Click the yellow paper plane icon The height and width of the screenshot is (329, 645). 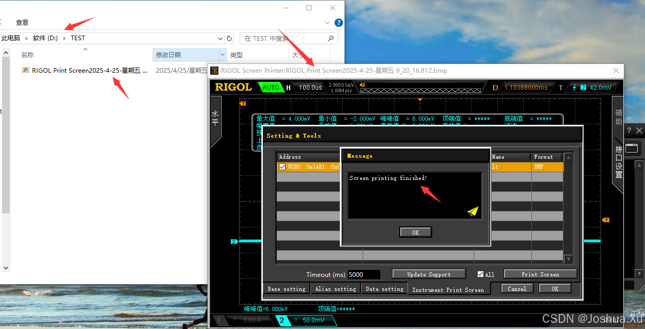[x=473, y=211]
